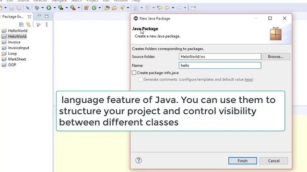Click Link with Editor icon
The width and height of the screenshot is (307, 172).
coord(28,24)
